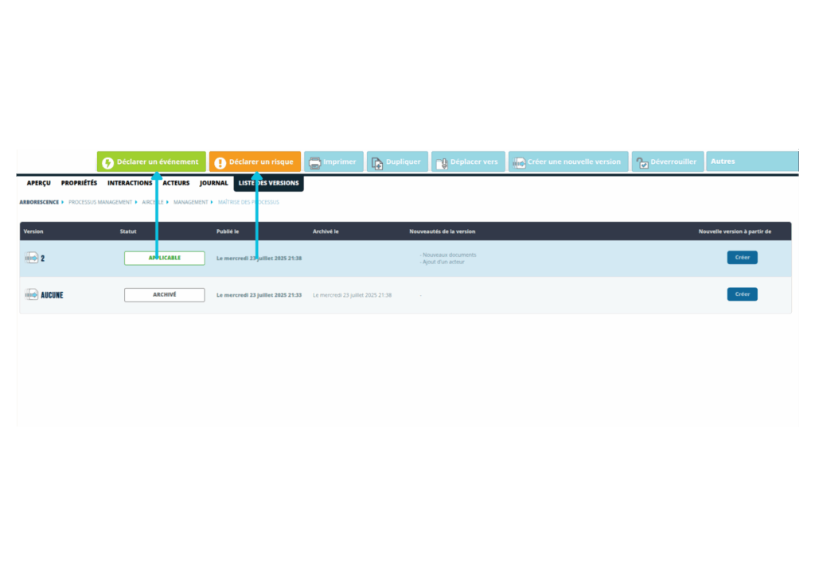
Task: Expand the arrow after Arborescence breadcrumb
Action: click(x=62, y=203)
